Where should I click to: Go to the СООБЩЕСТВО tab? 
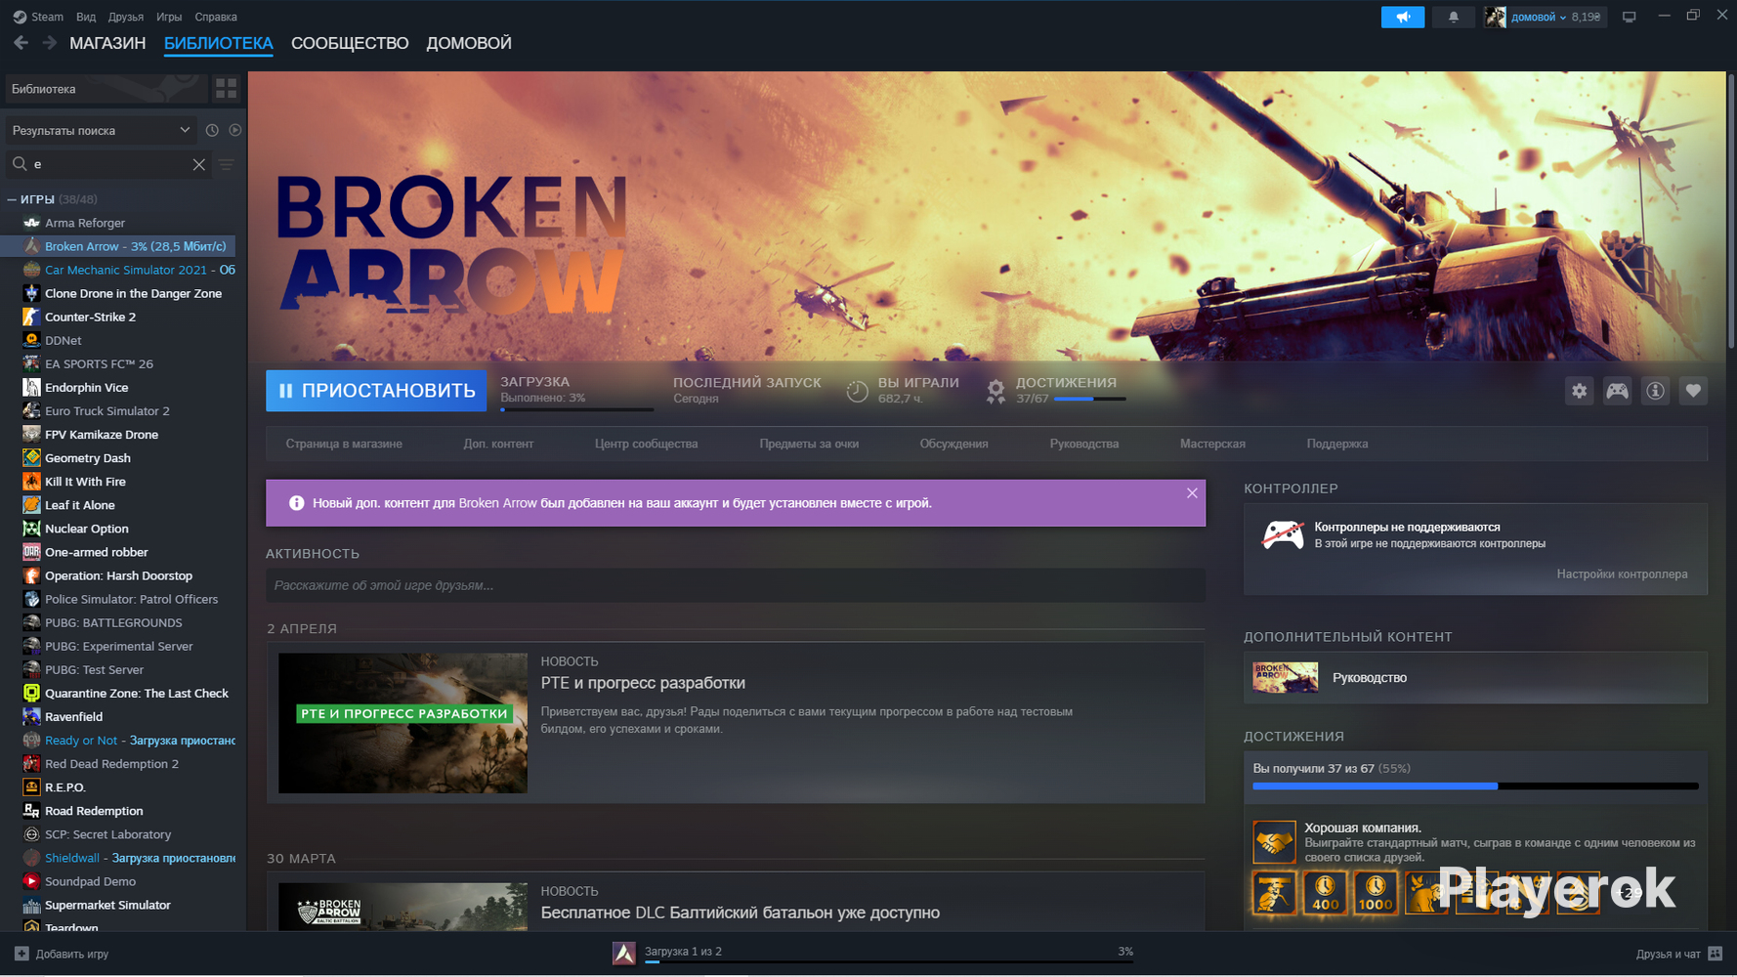click(350, 43)
